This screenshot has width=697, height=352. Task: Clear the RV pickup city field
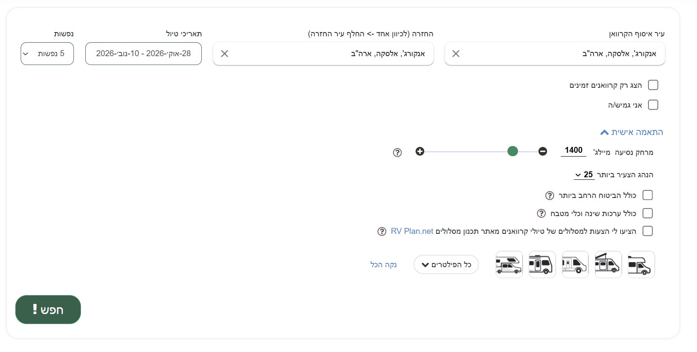(x=456, y=54)
